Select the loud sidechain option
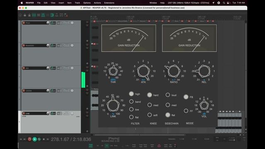Image resolution: width=265 pixels, height=149 pixels. [x=168, y=95]
